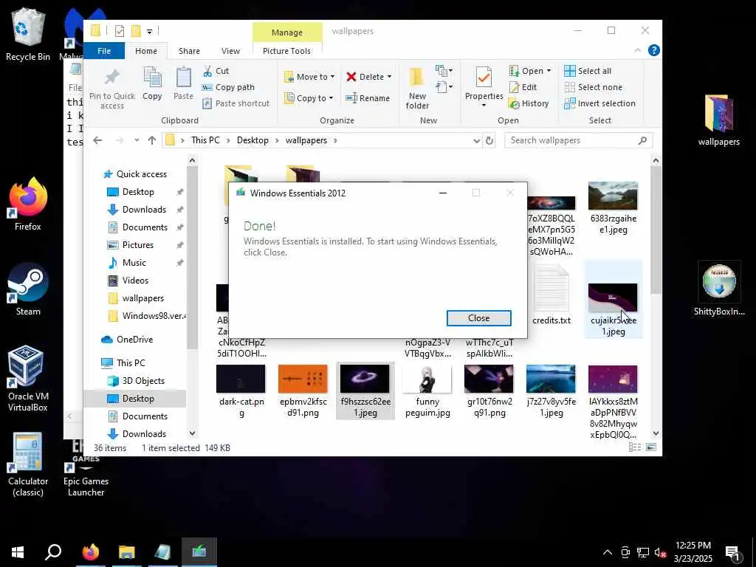Select the credits.txt file
Viewport: 756px width, 567px height.
551,295
